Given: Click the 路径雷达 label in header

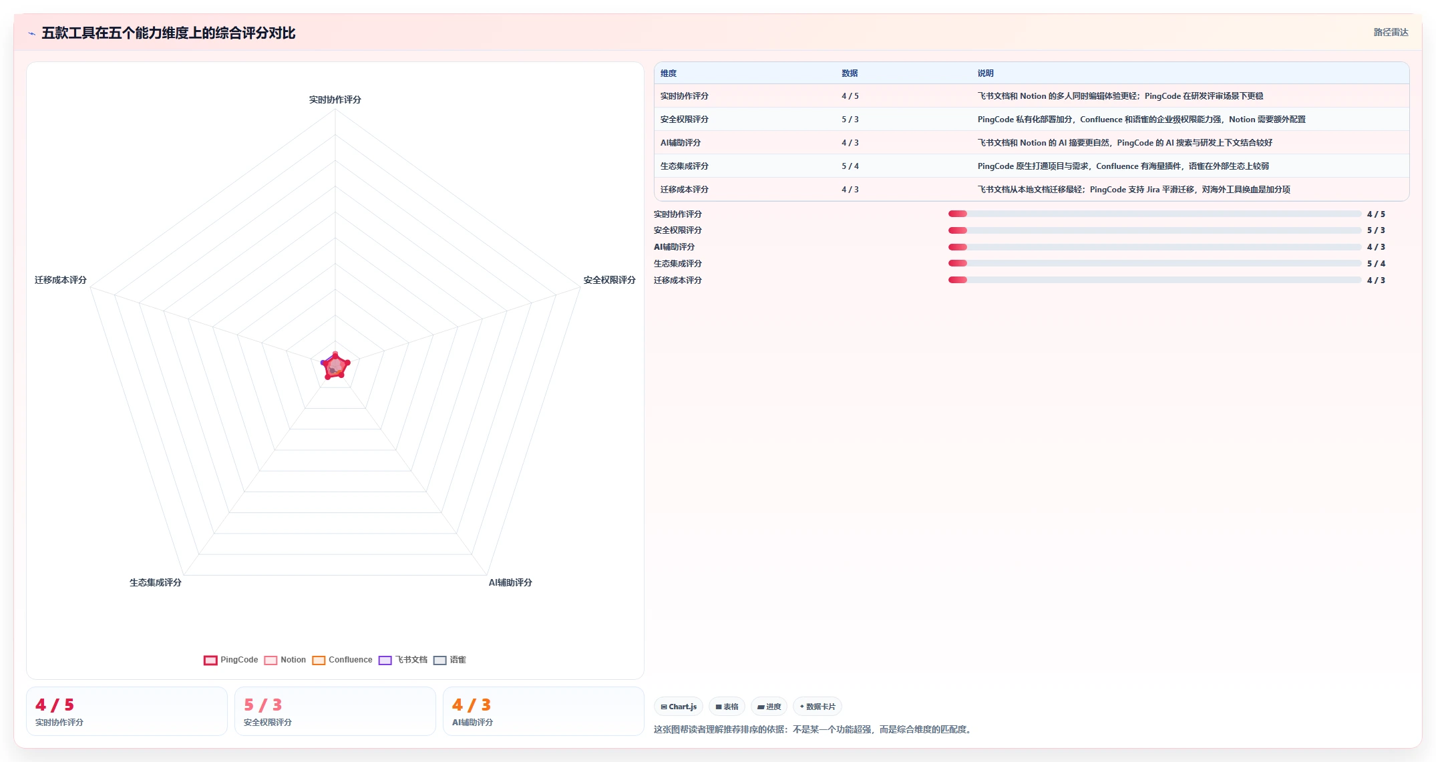Looking at the screenshot, I should tap(1391, 32).
